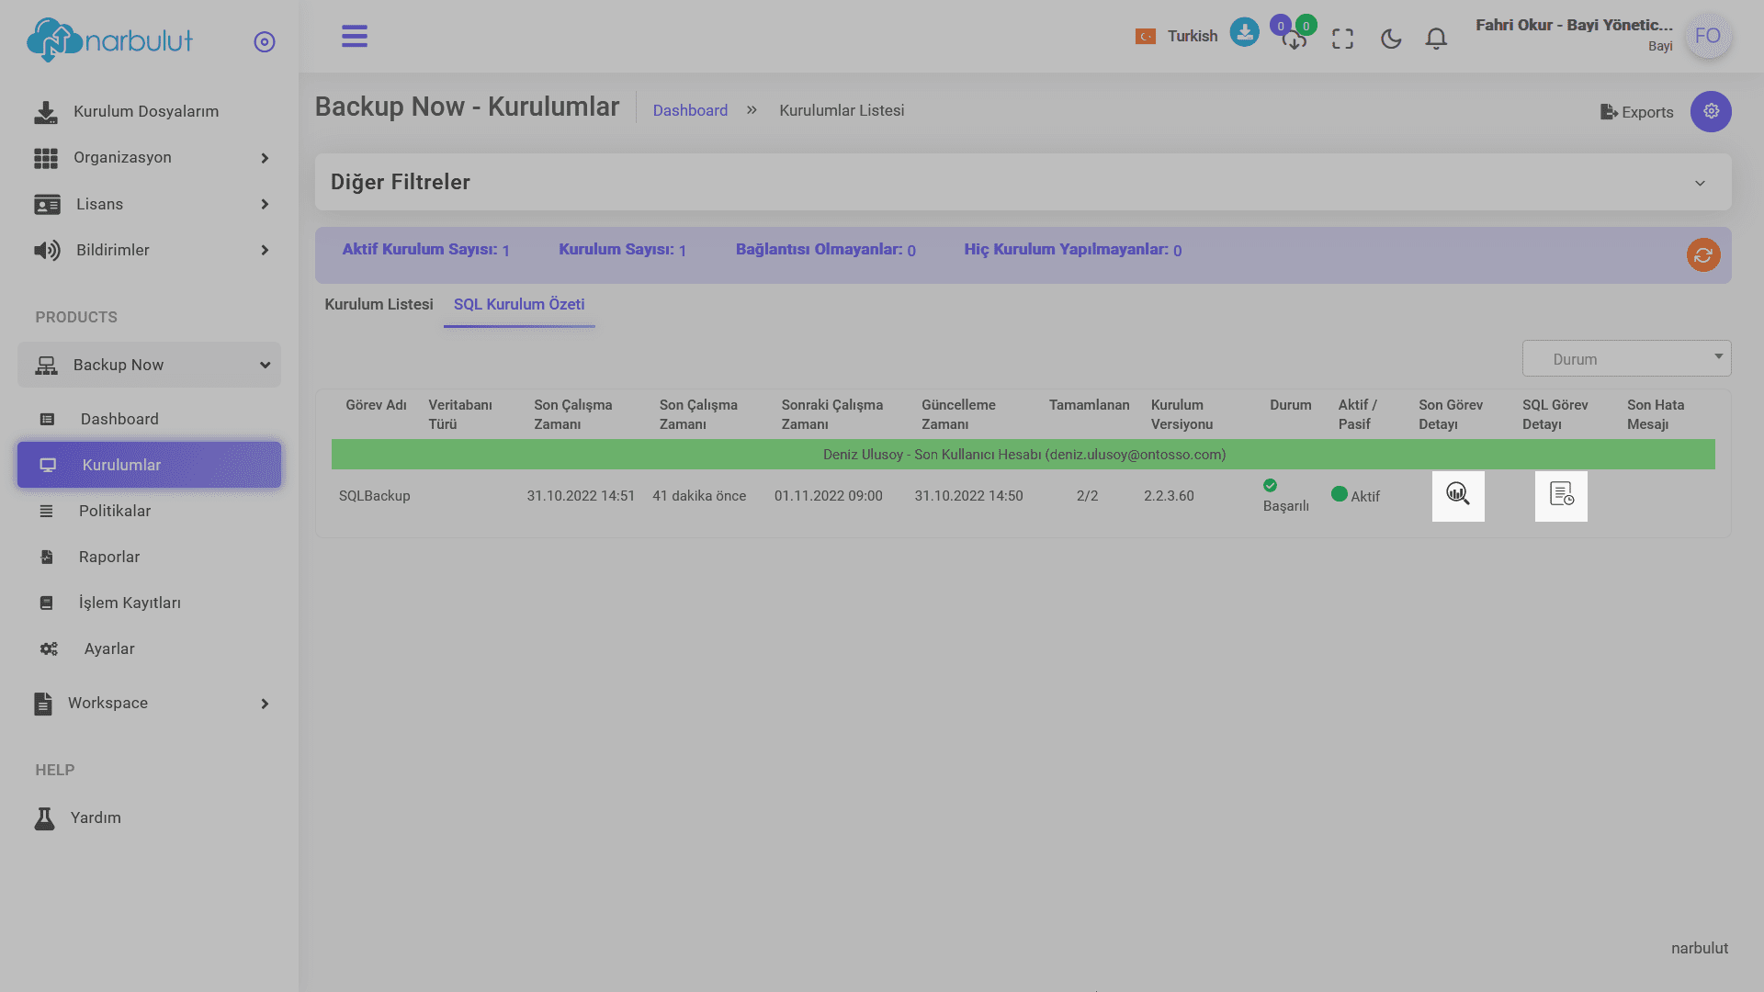Click the Turkish flag icon
The height and width of the screenshot is (992, 1764).
pyautogui.click(x=1146, y=37)
